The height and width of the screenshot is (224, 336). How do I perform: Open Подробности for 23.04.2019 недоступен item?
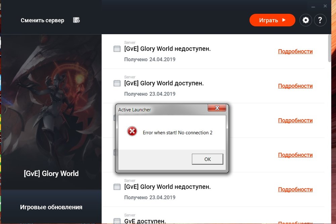tap(295, 189)
